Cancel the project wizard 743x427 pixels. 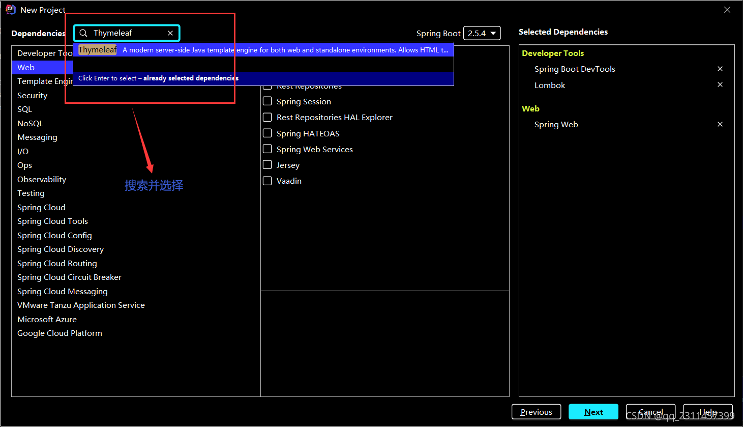(650, 412)
